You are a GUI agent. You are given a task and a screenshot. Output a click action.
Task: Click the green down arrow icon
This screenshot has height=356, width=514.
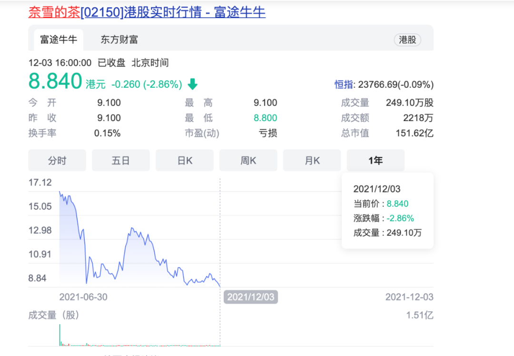(x=192, y=84)
